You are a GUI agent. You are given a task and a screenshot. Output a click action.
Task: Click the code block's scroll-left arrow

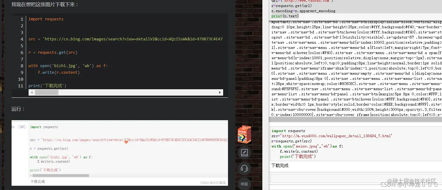click(x=32, y=93)
